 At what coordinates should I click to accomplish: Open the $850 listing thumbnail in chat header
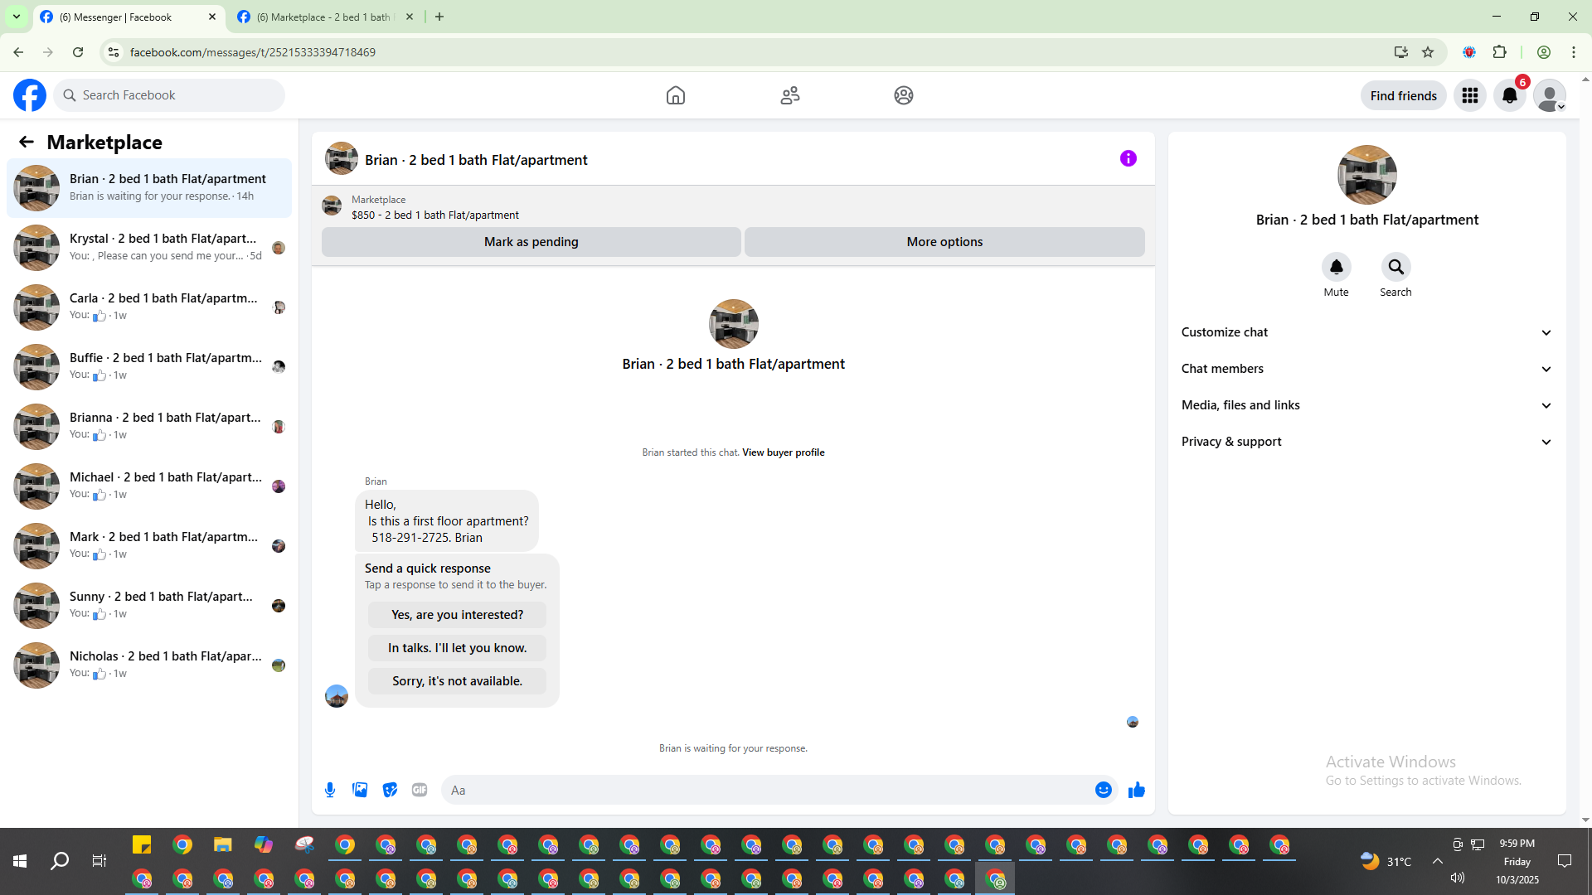pos(332,206)
